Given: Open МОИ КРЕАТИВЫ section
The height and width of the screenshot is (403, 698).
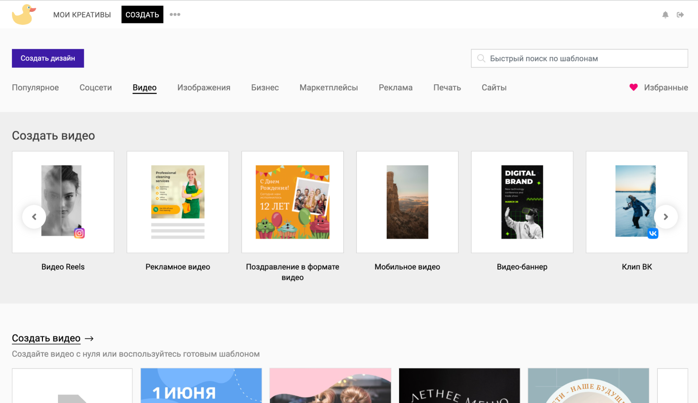Looking at the screenshot, I should point(82,15).
